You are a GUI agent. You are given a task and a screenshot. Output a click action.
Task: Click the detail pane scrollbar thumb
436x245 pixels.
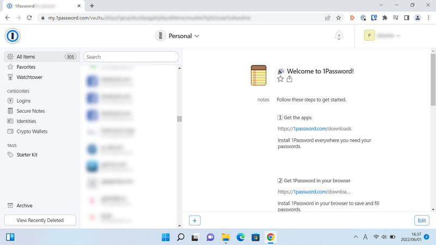point(433,79)
